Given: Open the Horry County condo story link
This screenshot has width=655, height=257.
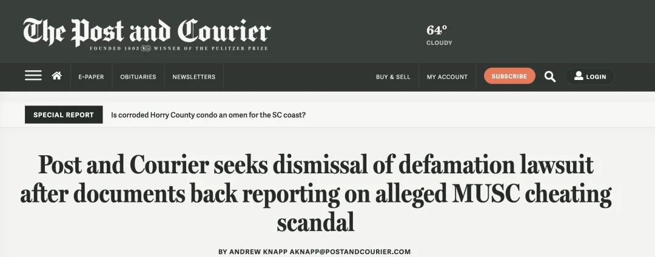Looking at the screenshot, I should pyautogui.click(x=208, y=115).
